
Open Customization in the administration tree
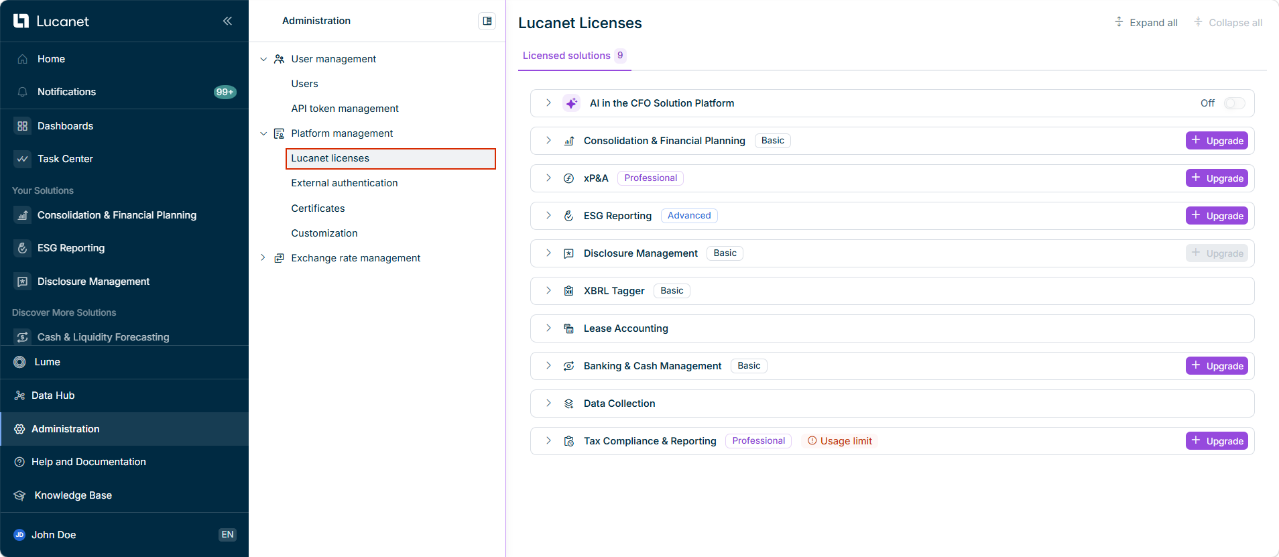click(x=324, y=233)
